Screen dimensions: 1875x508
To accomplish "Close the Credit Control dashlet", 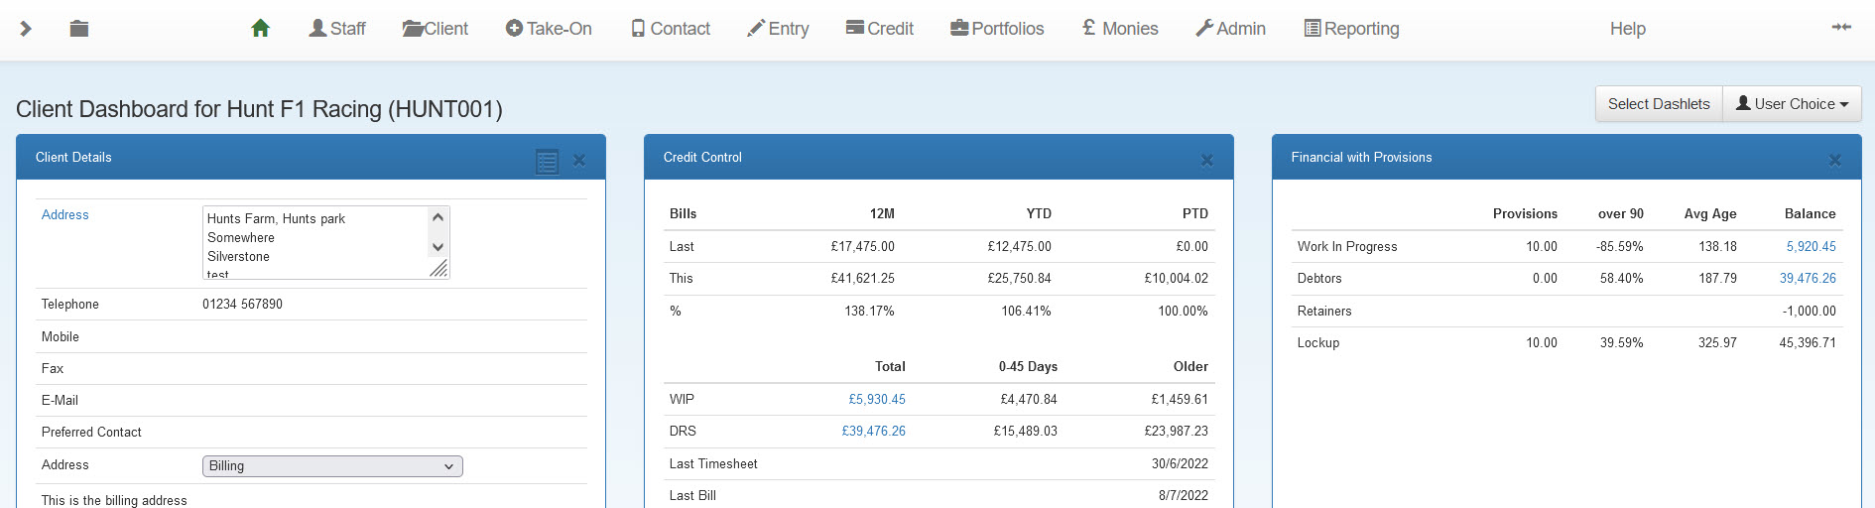I will tap(1207, 160).
